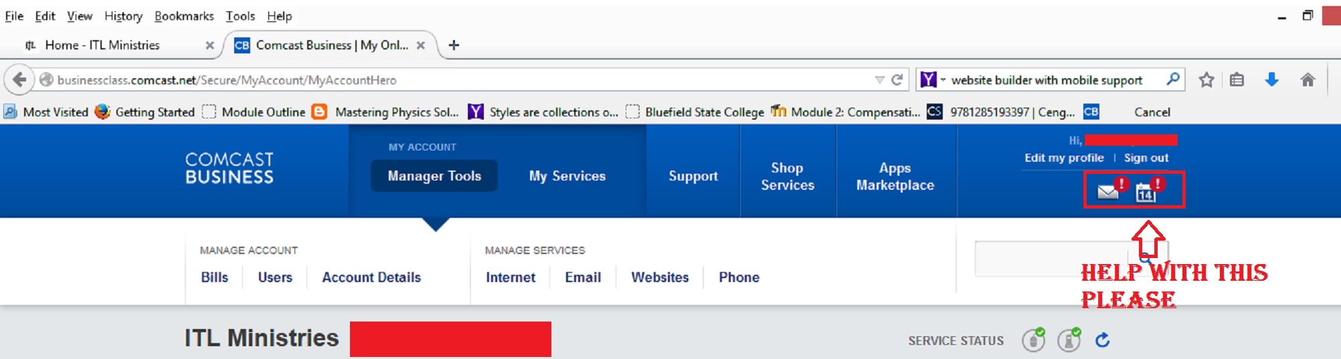This screenshot has width=1341, height=359.
Task: Open Mastering Physics Sol... bookmark
Action: click(x=386, y=112)
